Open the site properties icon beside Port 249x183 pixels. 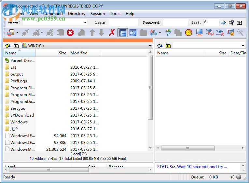(231, 22)
